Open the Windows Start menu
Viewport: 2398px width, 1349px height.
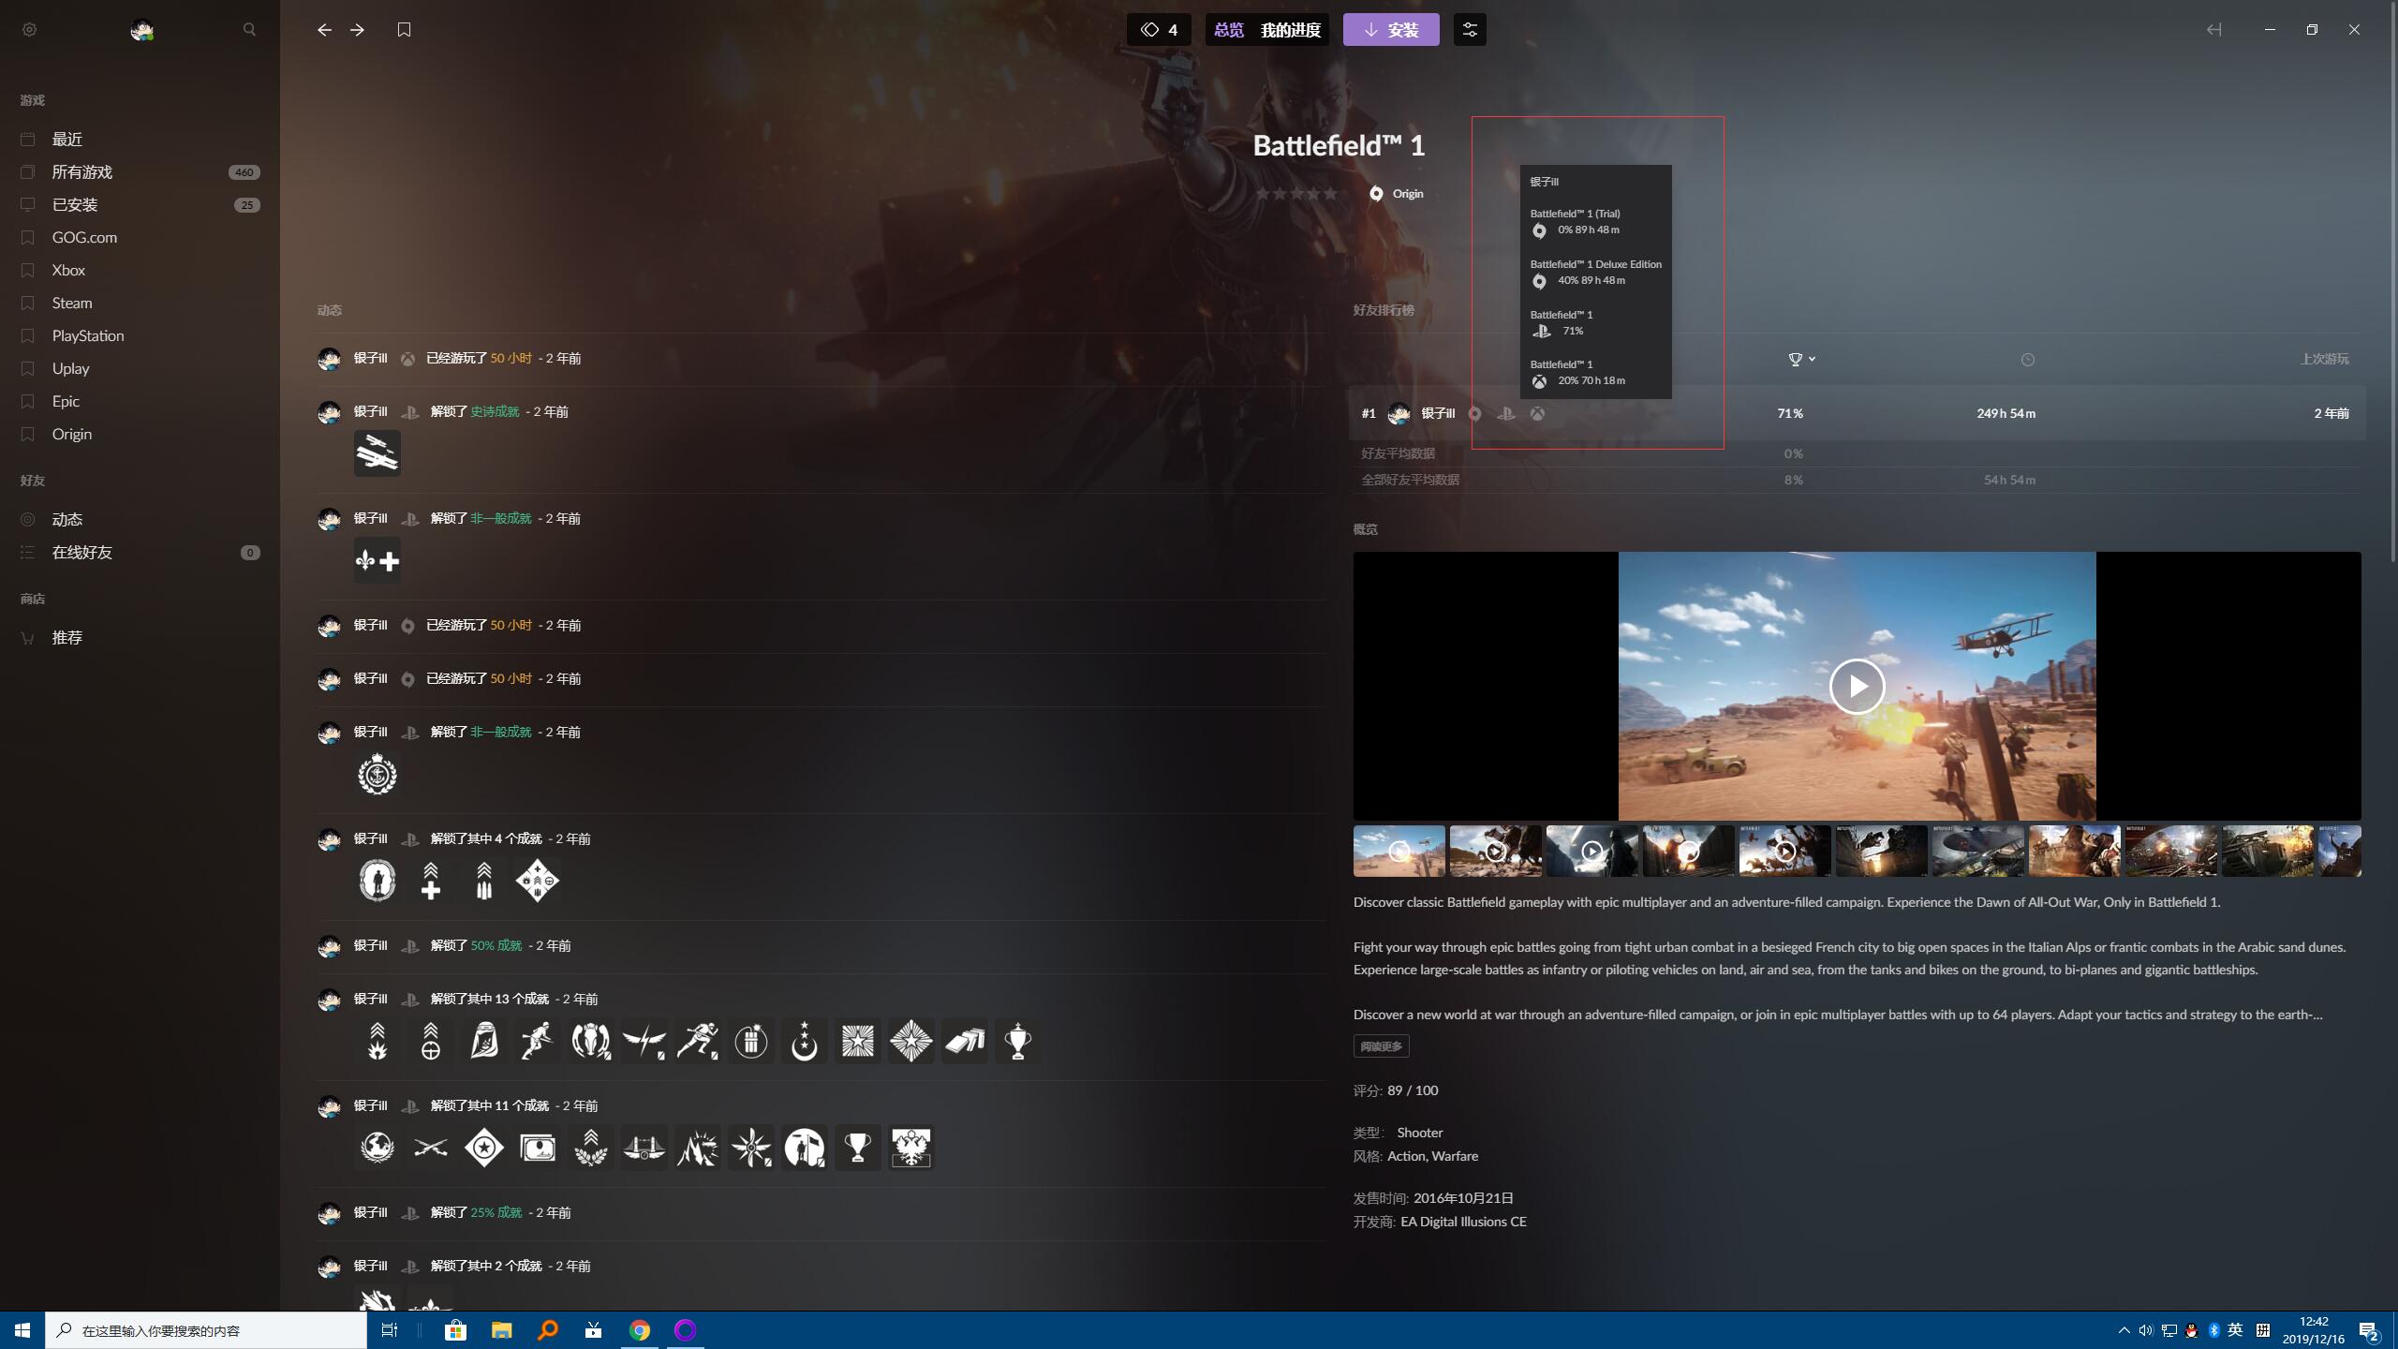coord(22,1330)
